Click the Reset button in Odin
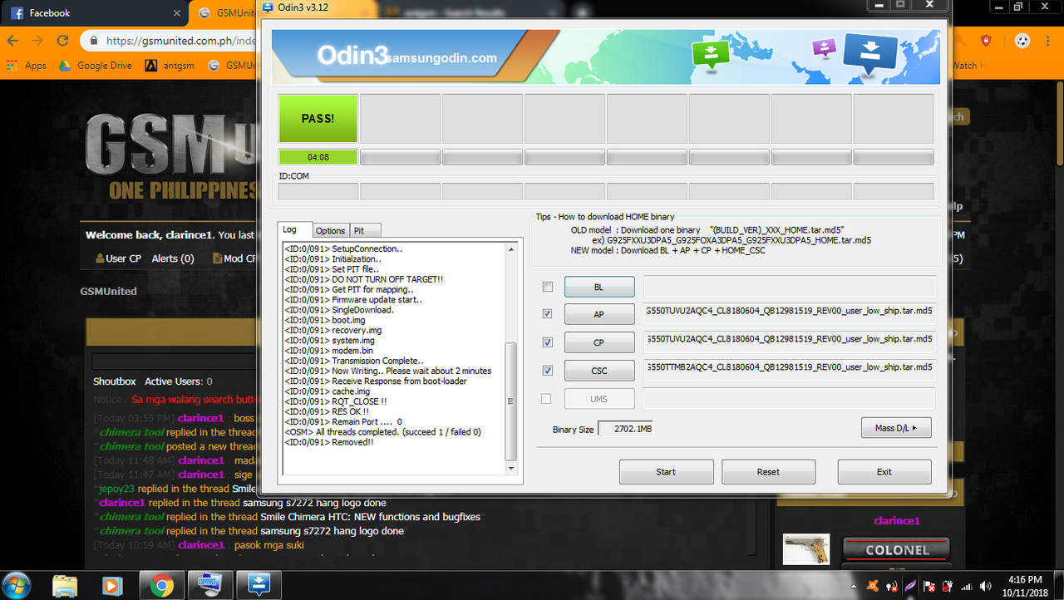1064x600 pixels. [768, 472]
